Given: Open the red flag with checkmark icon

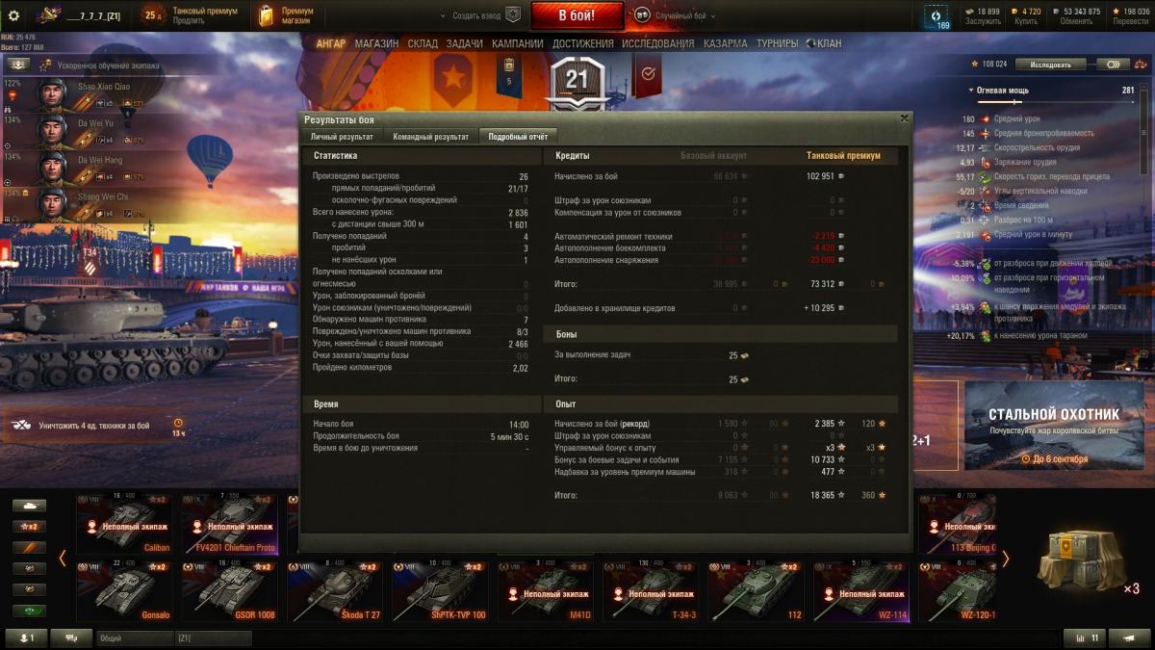Looking at the screenshot, I should (648, 74).
